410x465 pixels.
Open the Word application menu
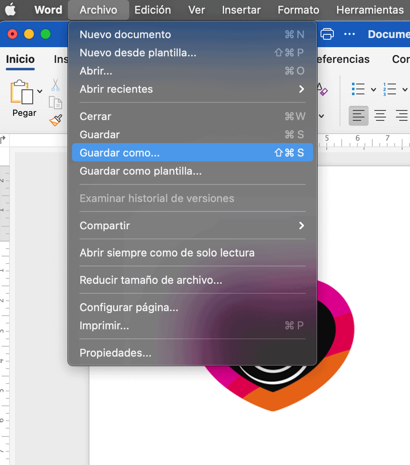pyautogui.click(x=48, y=10)
